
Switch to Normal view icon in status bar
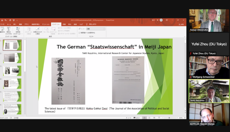coord(144,118)
